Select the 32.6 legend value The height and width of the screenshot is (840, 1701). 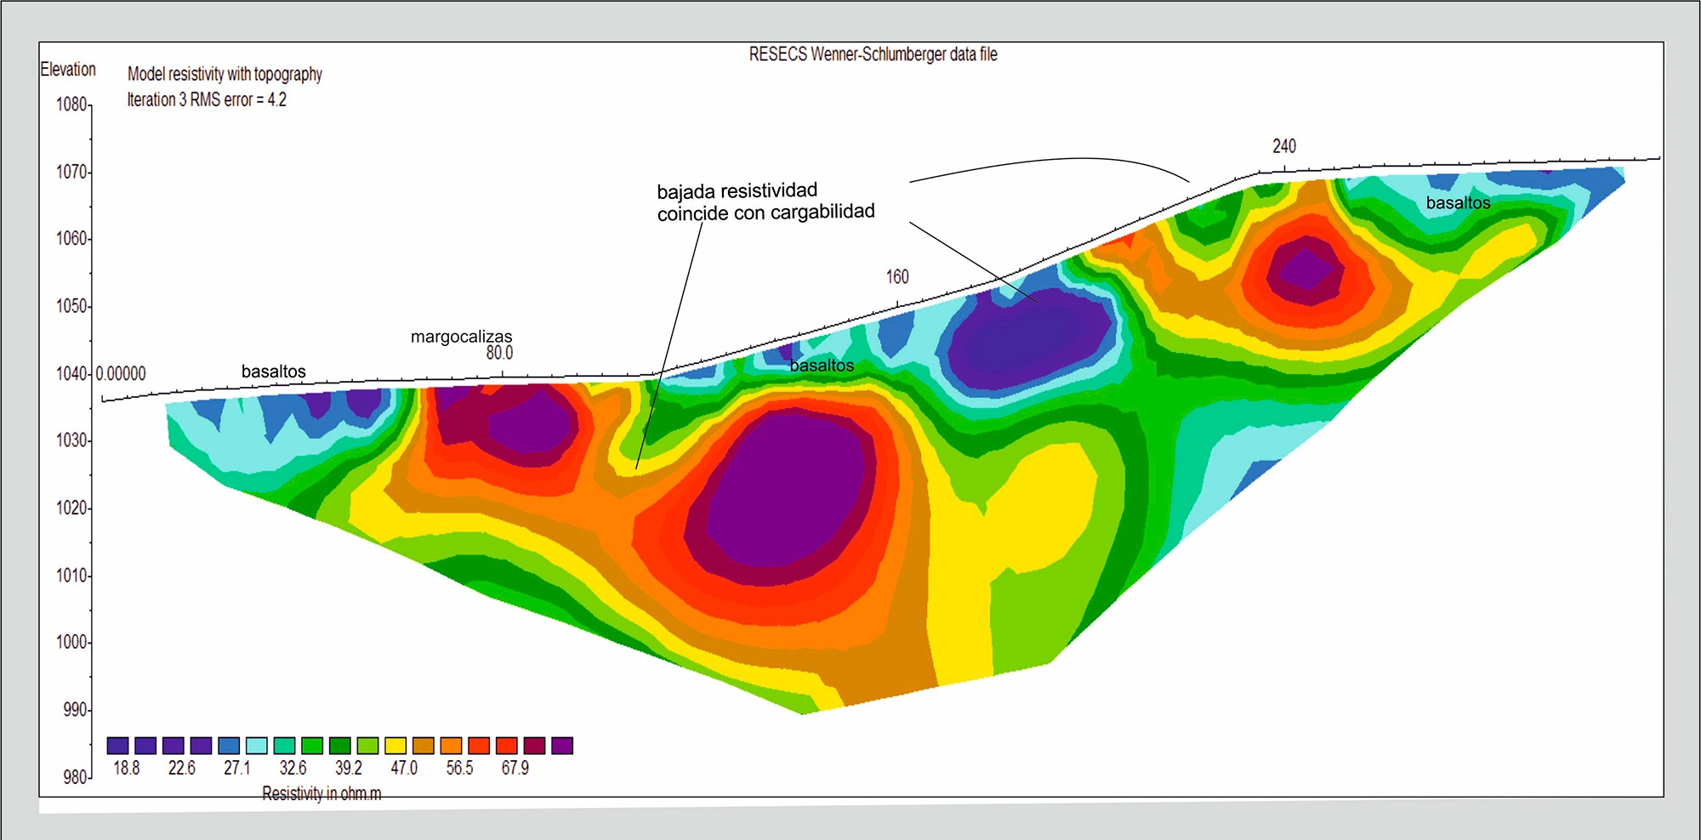(x=293, y=768)
